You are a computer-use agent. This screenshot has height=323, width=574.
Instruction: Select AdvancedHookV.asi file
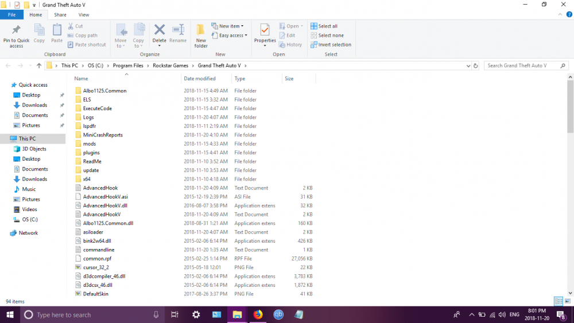coord(106,197)
